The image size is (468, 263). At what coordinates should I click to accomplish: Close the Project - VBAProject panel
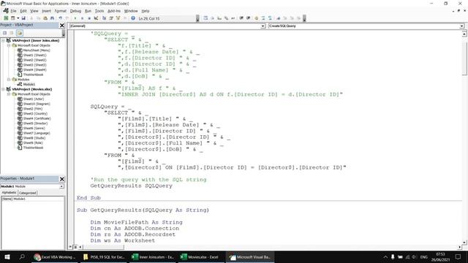pyautogui.click(x=61, y=26)
